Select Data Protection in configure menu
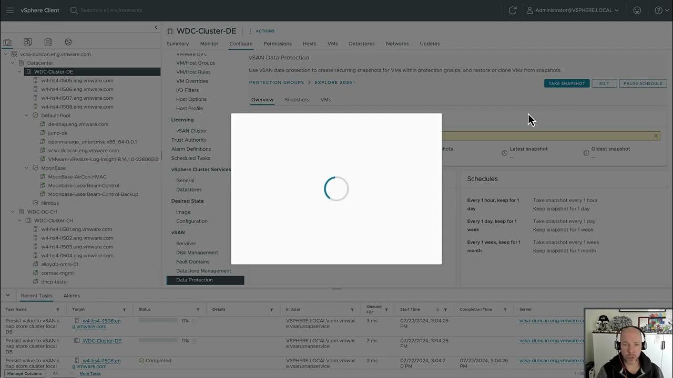Screen dimensions: 673x378 (205, 280)
